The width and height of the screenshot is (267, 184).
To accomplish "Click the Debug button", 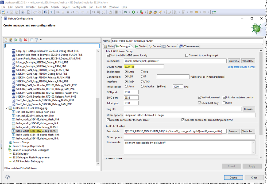I will (x=233, y=178).
